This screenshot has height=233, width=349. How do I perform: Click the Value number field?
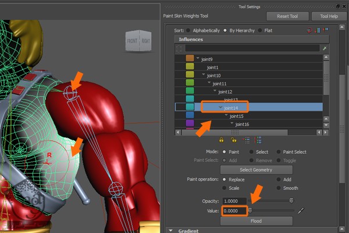(234, 211)
